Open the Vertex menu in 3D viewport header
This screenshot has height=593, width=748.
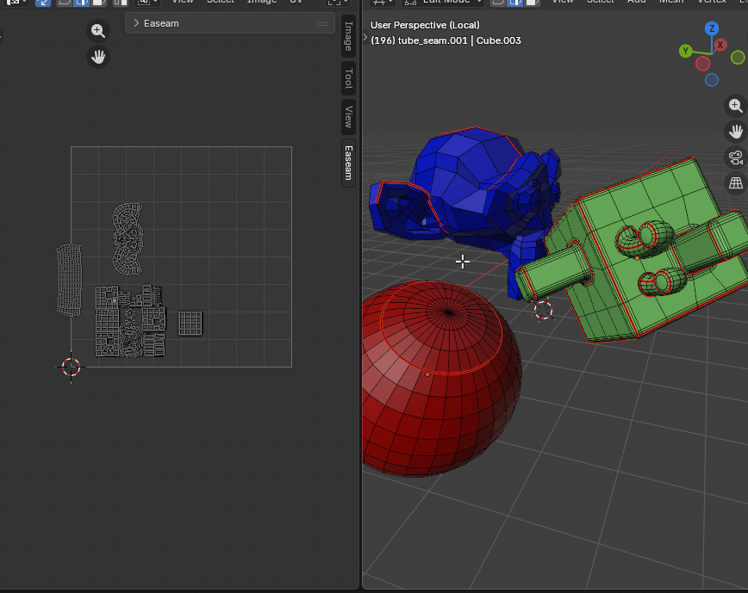click(712, 2)
